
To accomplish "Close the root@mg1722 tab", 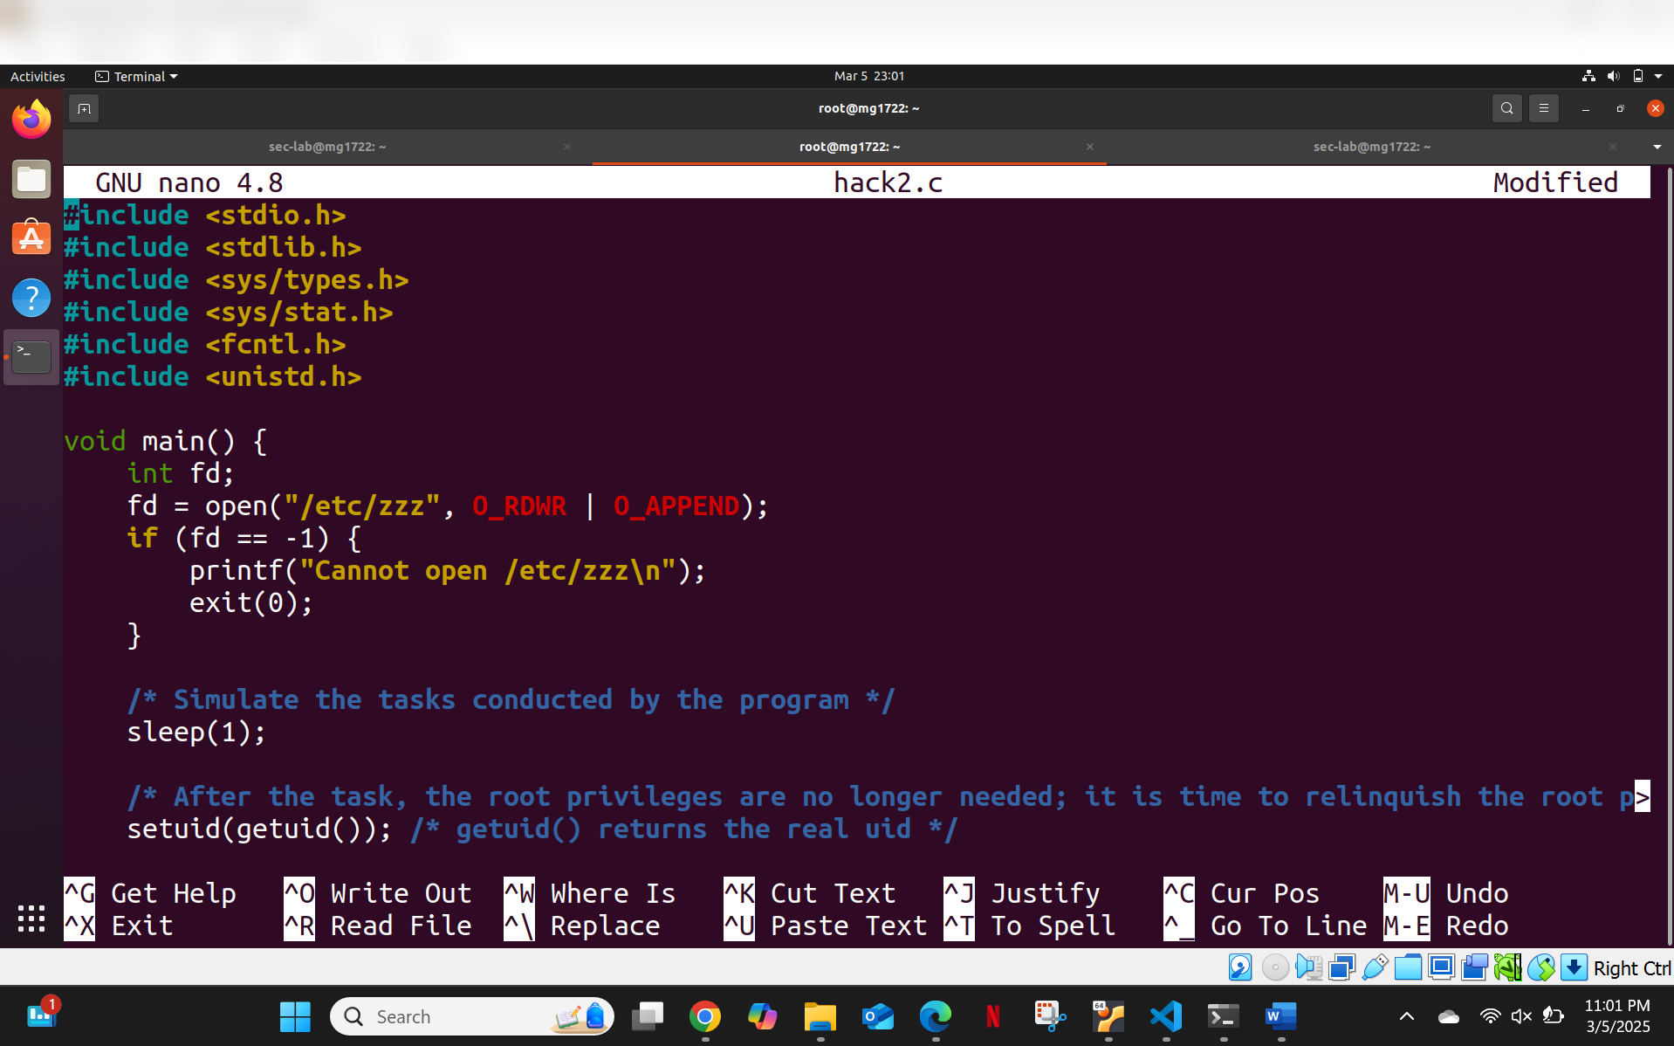I will (1089, 147).
